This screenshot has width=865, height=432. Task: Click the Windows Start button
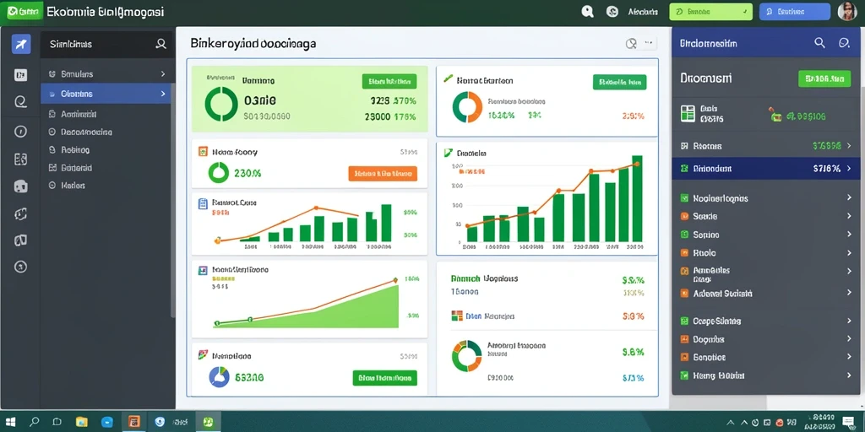[x=10, y=422]
